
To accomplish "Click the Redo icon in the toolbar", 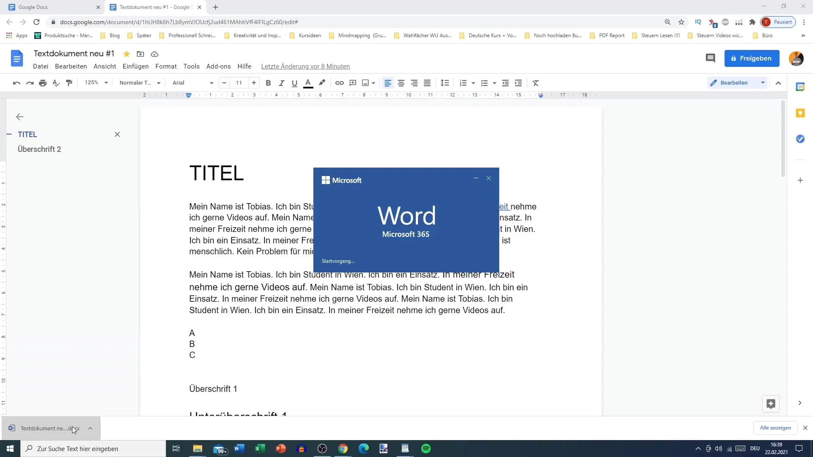I will coord(30,83).
